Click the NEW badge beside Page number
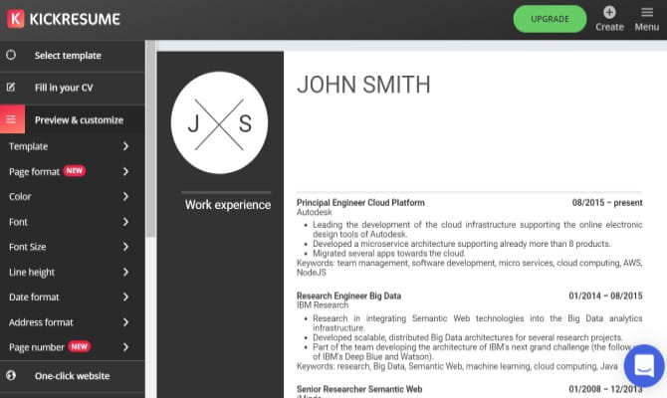 point(79,346)
